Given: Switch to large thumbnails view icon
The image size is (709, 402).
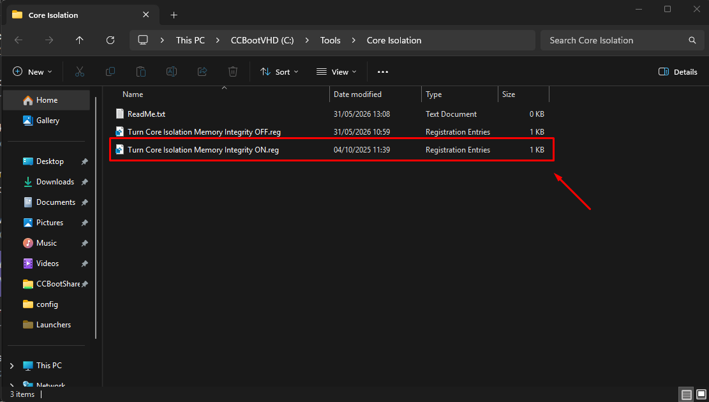Looking at the screenshot, I should (x=701, y=394).
